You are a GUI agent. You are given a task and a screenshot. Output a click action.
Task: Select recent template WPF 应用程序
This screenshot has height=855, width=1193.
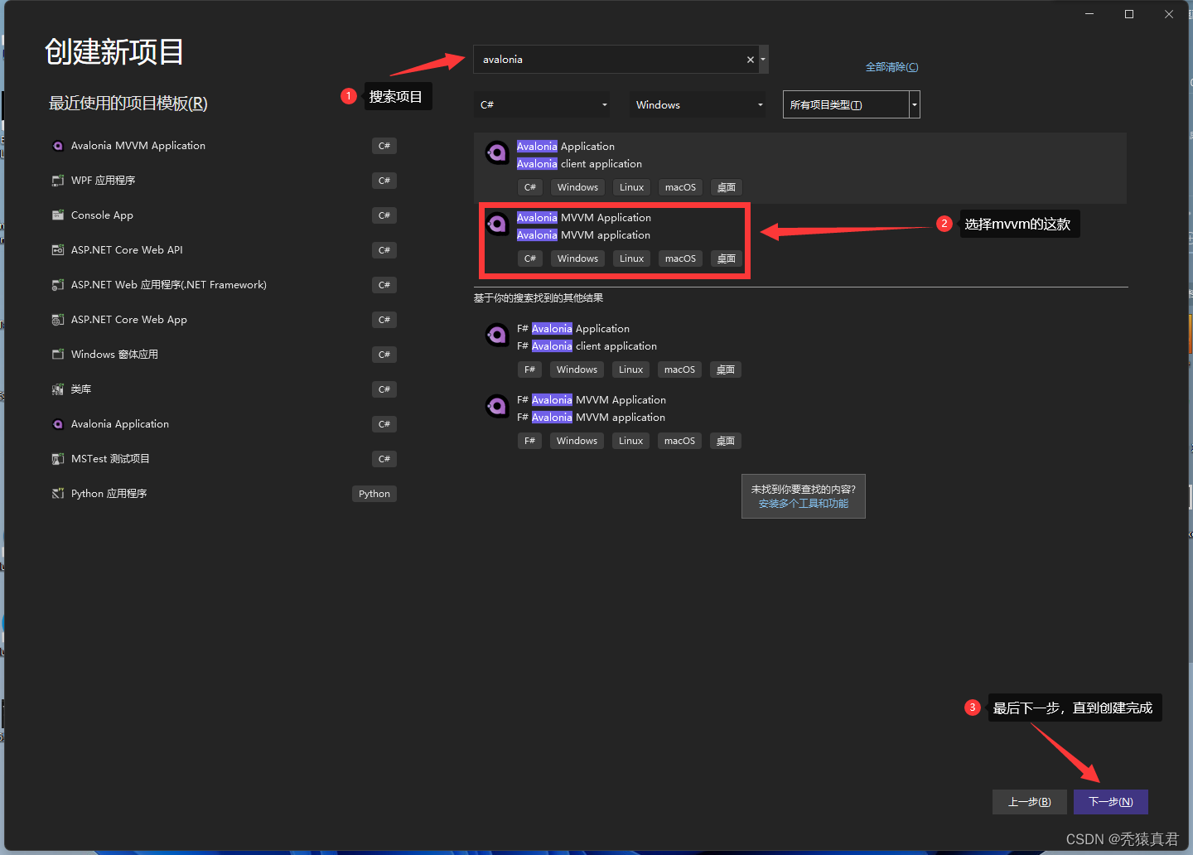[224, 181]
